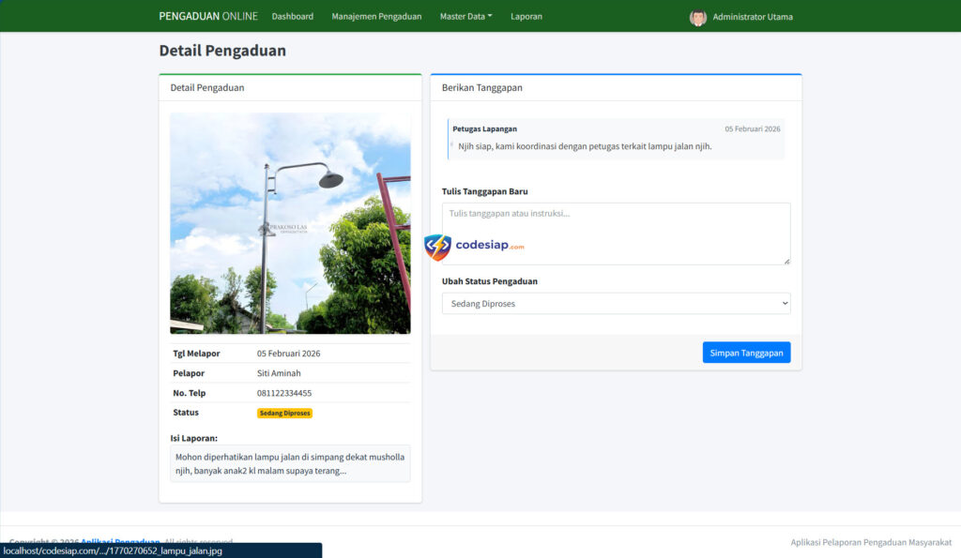Screen dimensions: 961x558
Task: Click the PENGADUAN ONLINE brand link
Action: pyautogui.click(x=207, y=16)
